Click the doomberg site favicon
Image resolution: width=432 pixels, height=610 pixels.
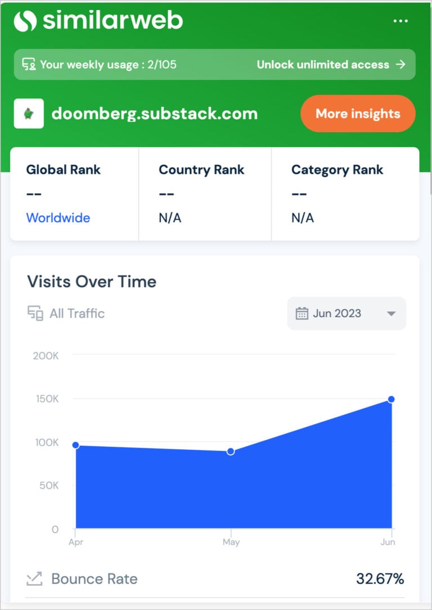pyautogui.click(x=29, y=114)
